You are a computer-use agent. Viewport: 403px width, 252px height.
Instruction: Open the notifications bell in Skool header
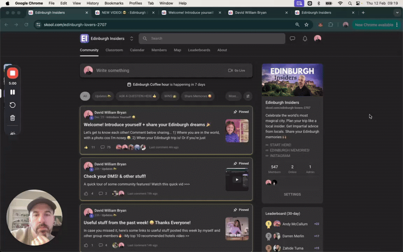305,39
